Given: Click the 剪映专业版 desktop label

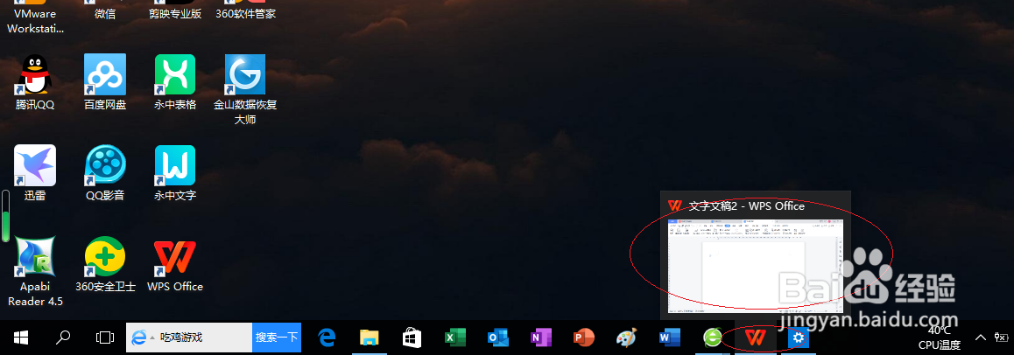Looking at the screenshot, I should [175, 14].
